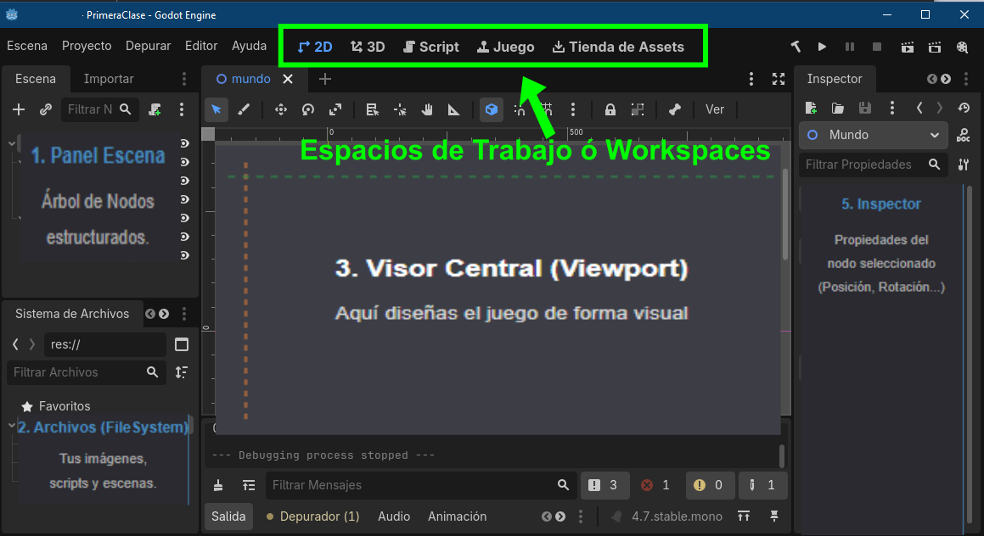This screenshot has height=536, width=984.
Task: Run the current scene
Action: coord(907,47)
